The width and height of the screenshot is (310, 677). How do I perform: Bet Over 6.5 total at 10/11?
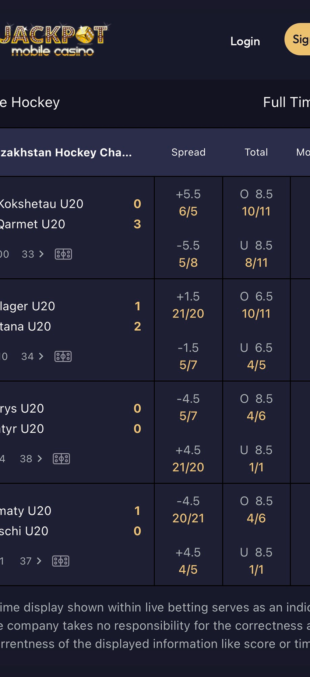coord(256,305)
